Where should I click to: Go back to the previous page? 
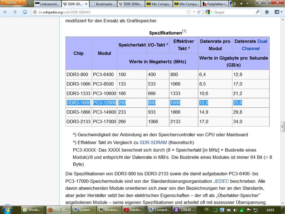pyautogui.click(x=5, y=12)
